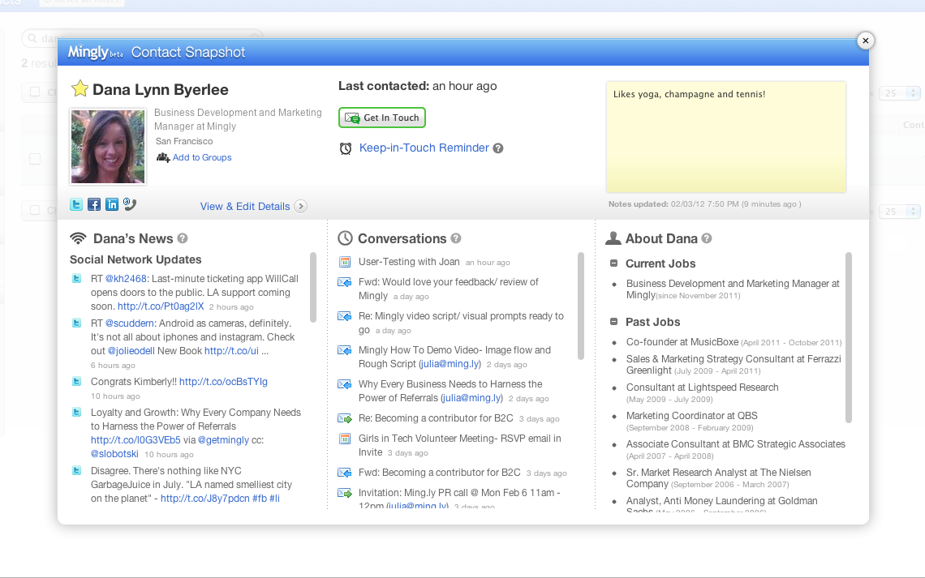Open the Keep-in-Touch Reminder link
This screenshot has width=925, height=578.
424,148
